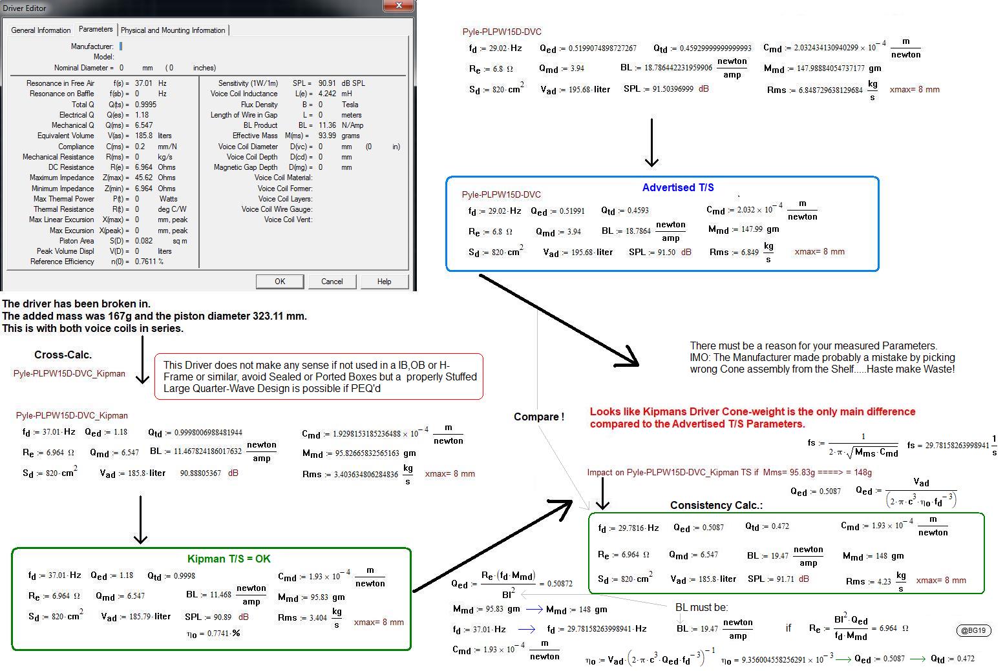1005x671 pixels.
Task: Click the Manufacturer input field
Action: [121, 46]
